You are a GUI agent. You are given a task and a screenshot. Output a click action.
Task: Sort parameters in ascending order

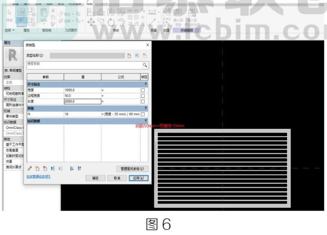[x=72, y=169]
